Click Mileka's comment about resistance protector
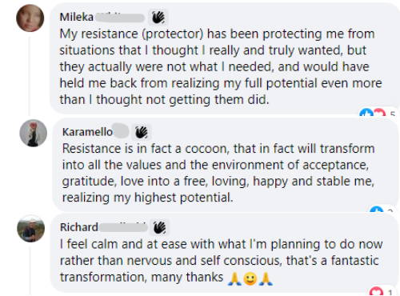 pyautogui.click(x=221, y=66)
